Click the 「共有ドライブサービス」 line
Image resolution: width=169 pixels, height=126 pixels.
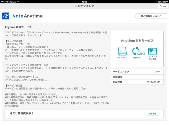coord(18,44)
